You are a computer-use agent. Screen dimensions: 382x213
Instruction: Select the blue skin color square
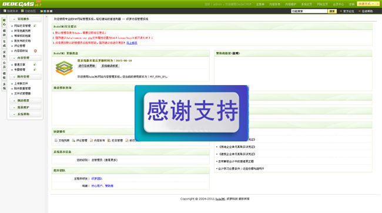pos(45,11)
